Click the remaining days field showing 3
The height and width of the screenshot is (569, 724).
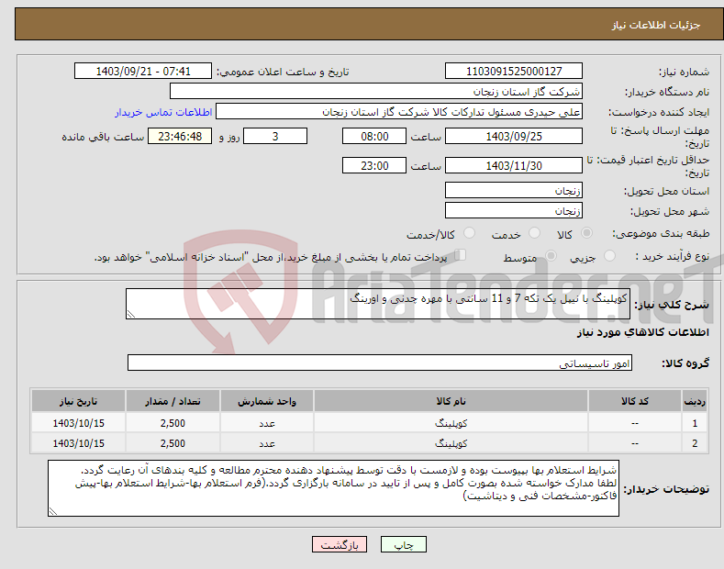[275, 136]
